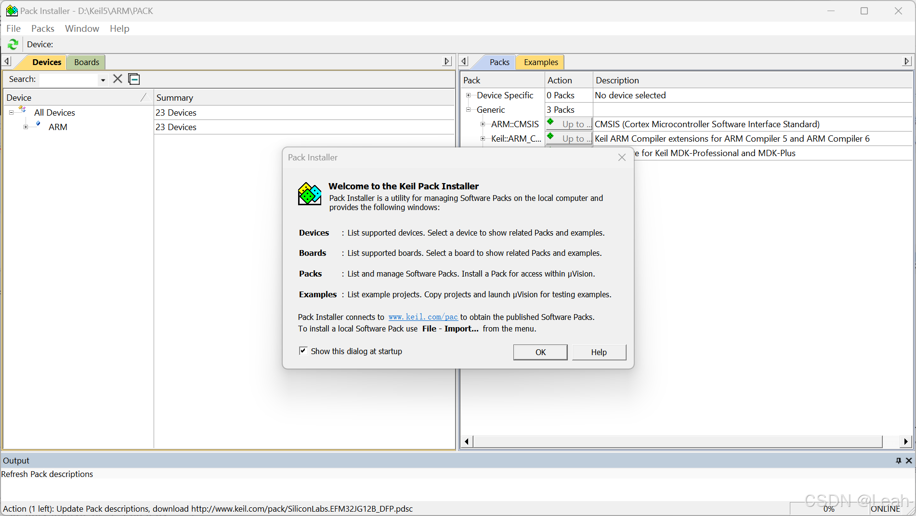This screenshot has height=516, width=916.
Task: Click the packs pane horizontal scrollbar track
Action: pyautogui.click(x=891, y=441)
